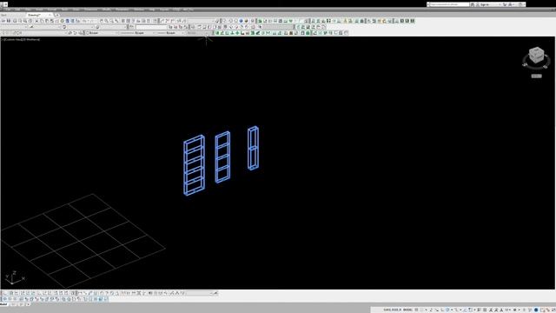Click the coordinates readout in status bar

[392, 310]
